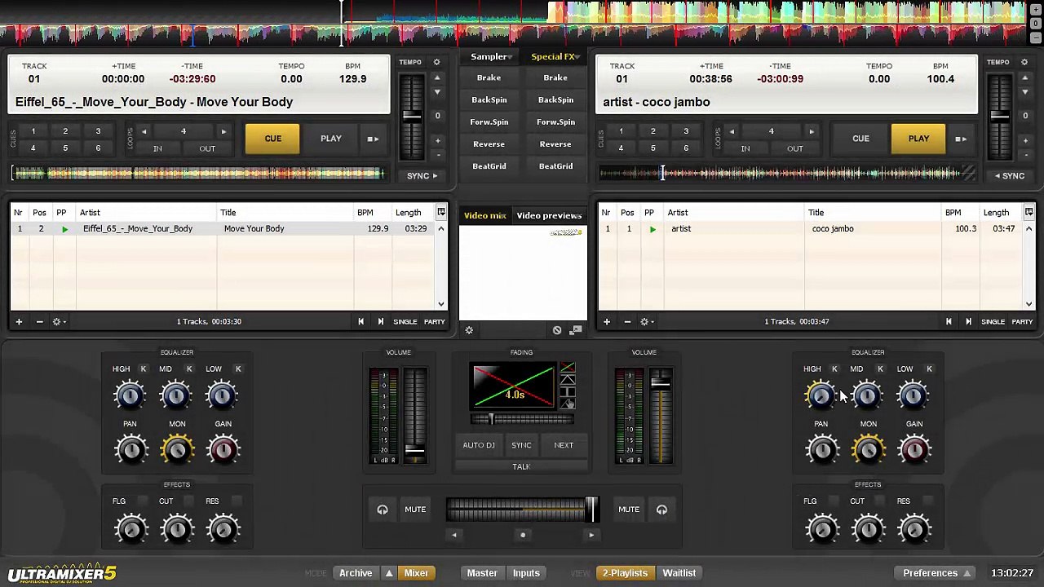Expand the Preferences menu
Screen dimensions: 1044x587
(936, 573)
